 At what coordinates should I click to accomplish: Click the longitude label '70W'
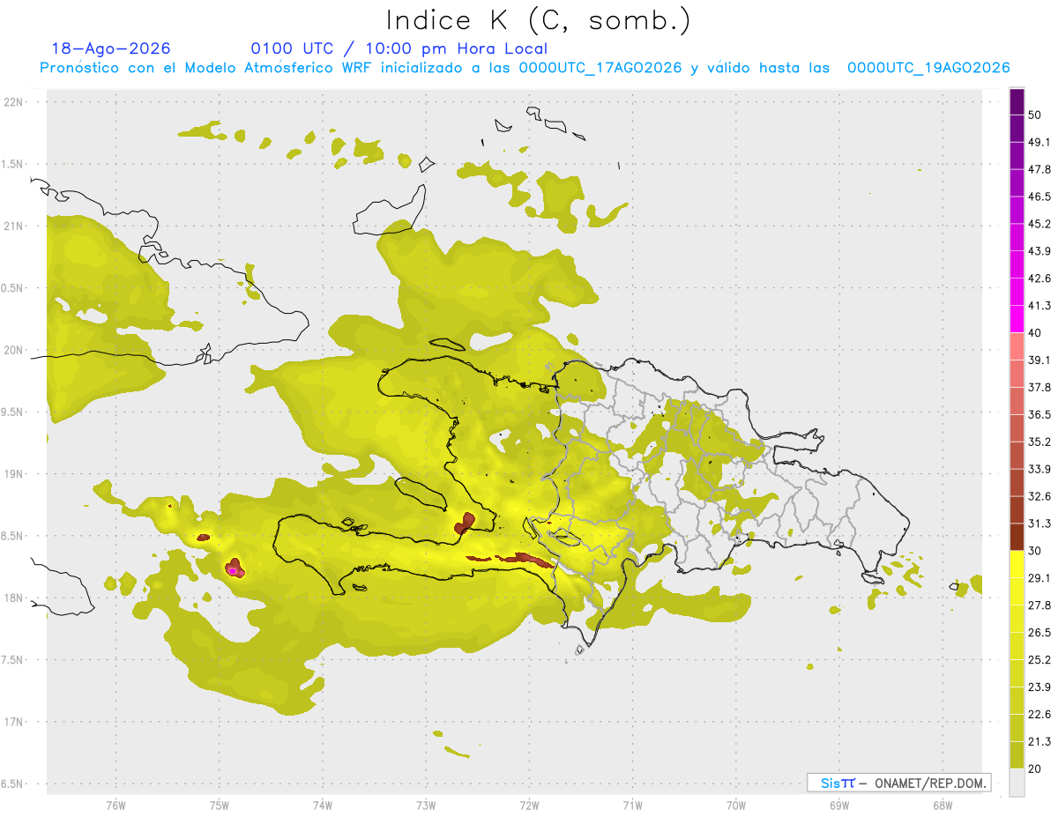click(735, 805)
